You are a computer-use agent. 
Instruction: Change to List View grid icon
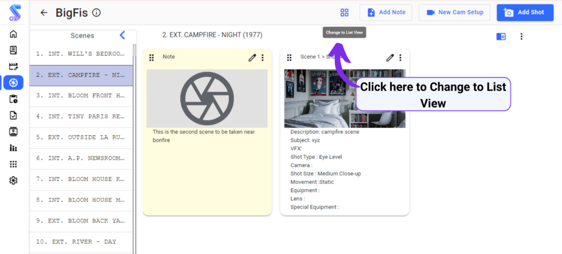coord(345,13)
